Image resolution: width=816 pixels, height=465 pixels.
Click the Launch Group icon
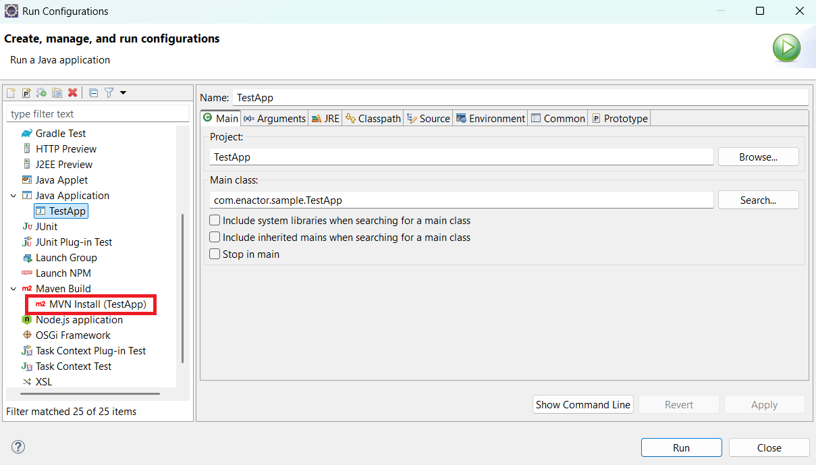27,258
